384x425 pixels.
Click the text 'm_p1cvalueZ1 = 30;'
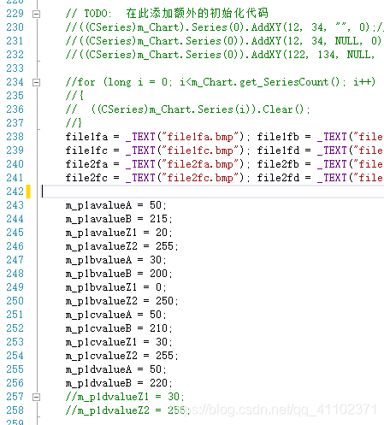tap(119, 342)
